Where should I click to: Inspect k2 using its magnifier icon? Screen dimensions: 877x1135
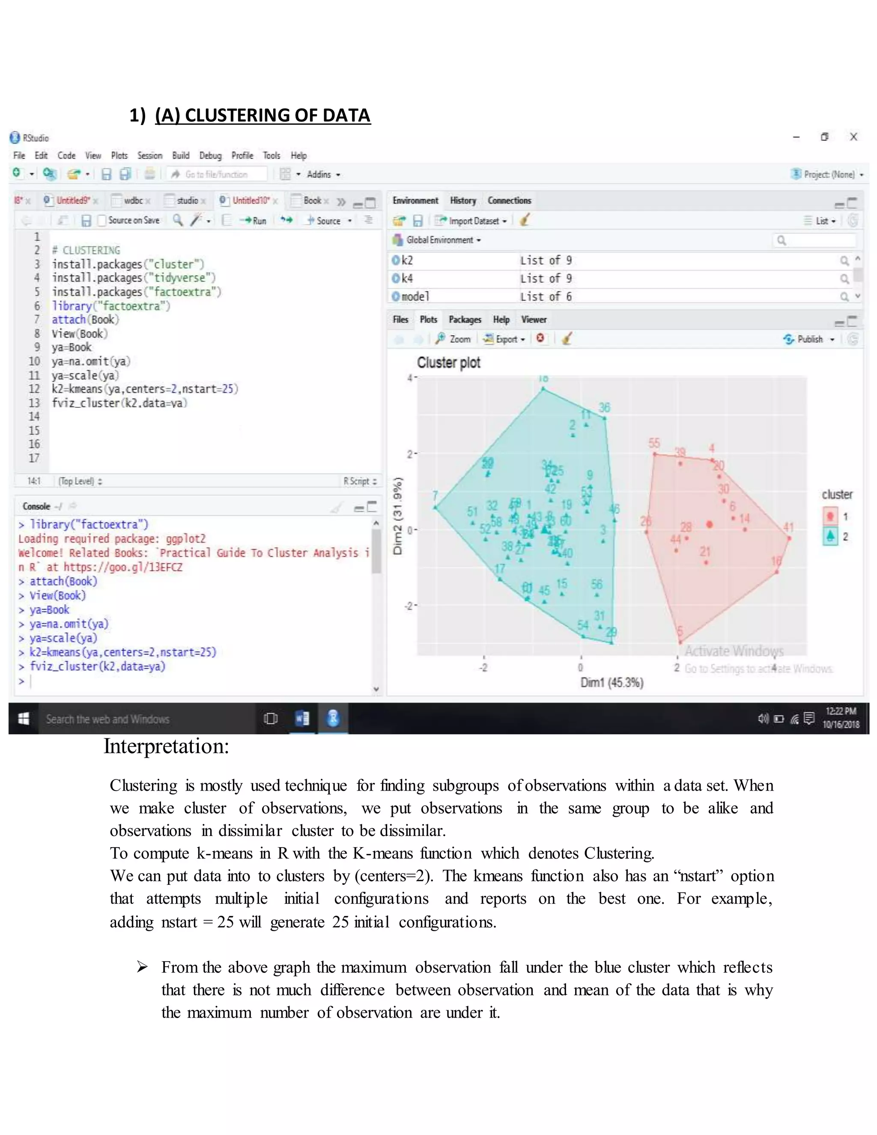coord(844,260)
